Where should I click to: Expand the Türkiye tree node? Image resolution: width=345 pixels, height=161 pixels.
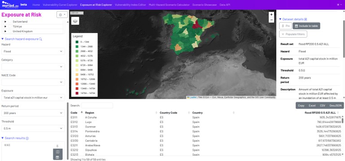[5, 26]
